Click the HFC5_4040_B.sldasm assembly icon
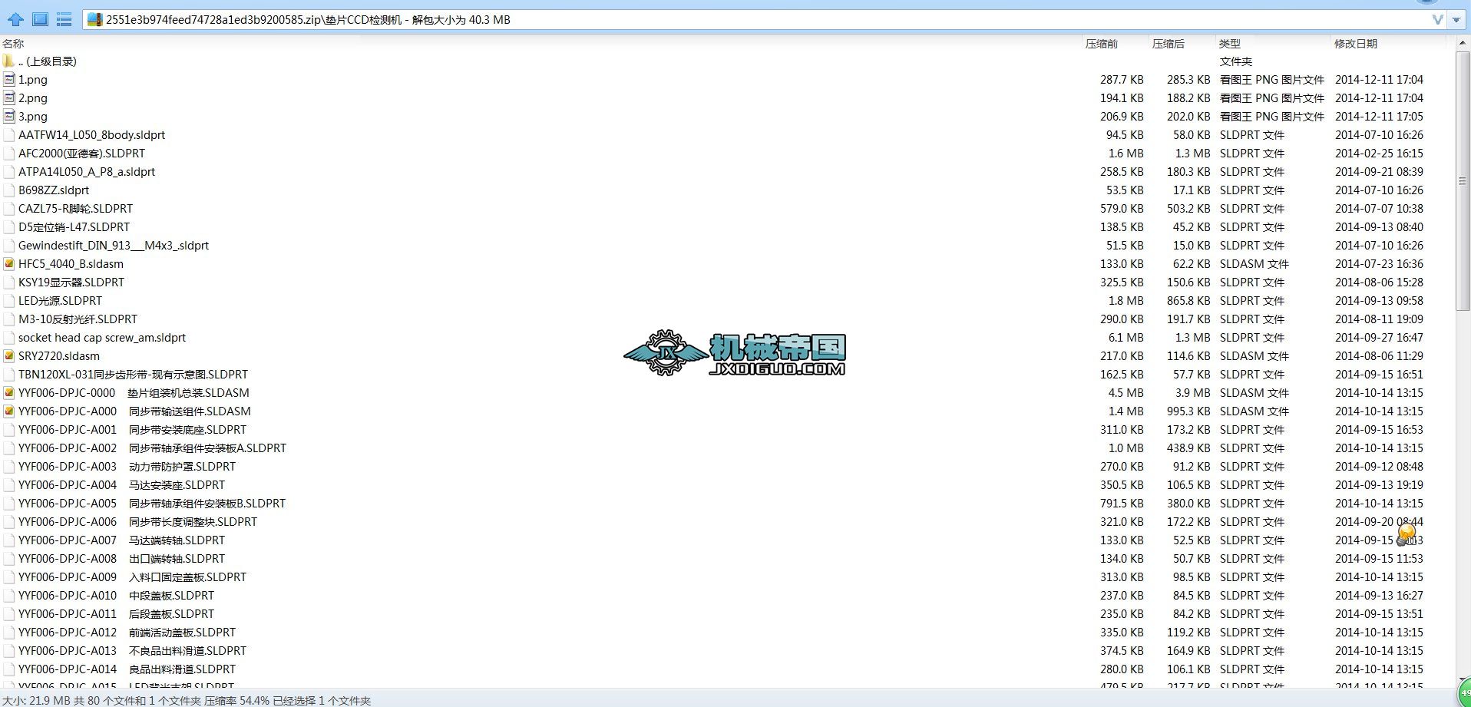The width and height of the screenshot is (1471, 707). click(x=9, y=264)
